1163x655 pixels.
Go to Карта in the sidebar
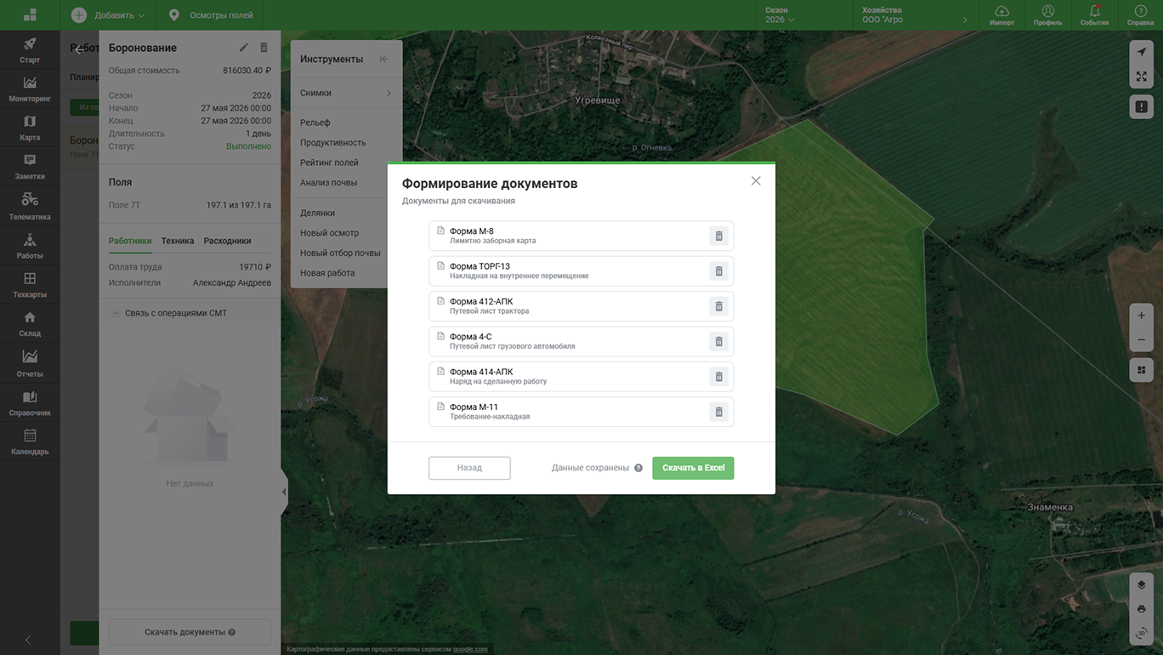[x=30, y=128]
